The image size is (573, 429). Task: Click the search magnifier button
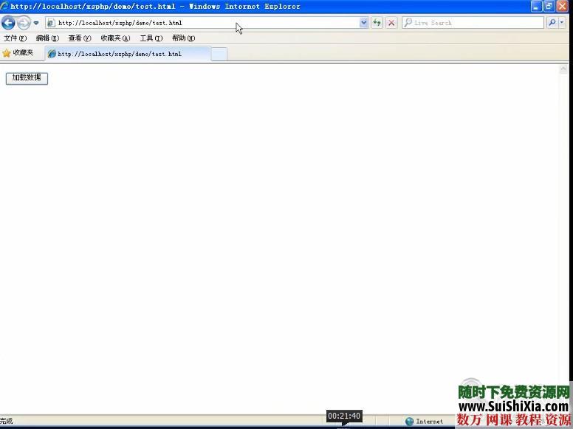pos(552,23)
